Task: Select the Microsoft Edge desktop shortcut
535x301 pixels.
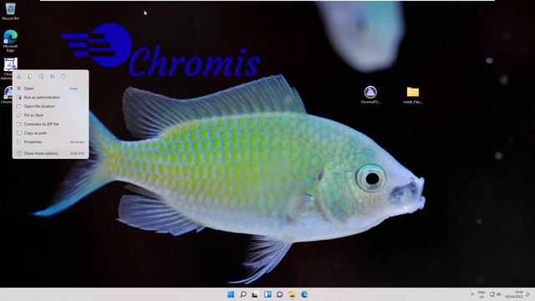Action: pyautogui.click(x=10, y=41)
